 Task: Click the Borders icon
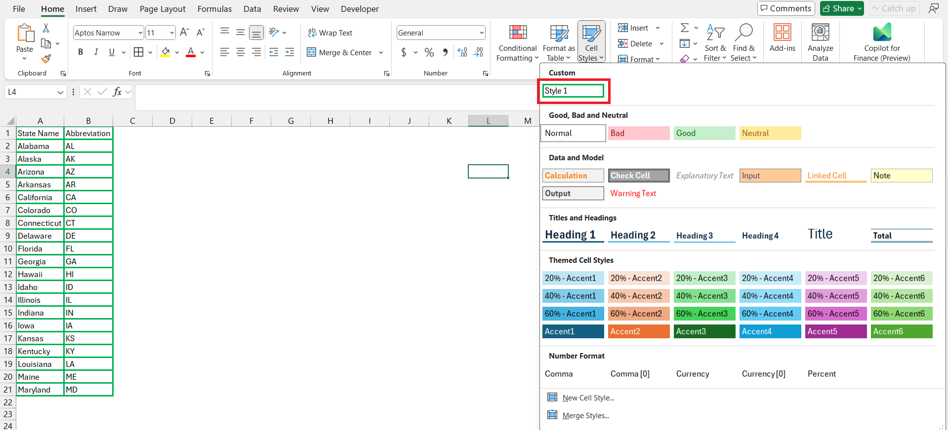pos(139,52)
